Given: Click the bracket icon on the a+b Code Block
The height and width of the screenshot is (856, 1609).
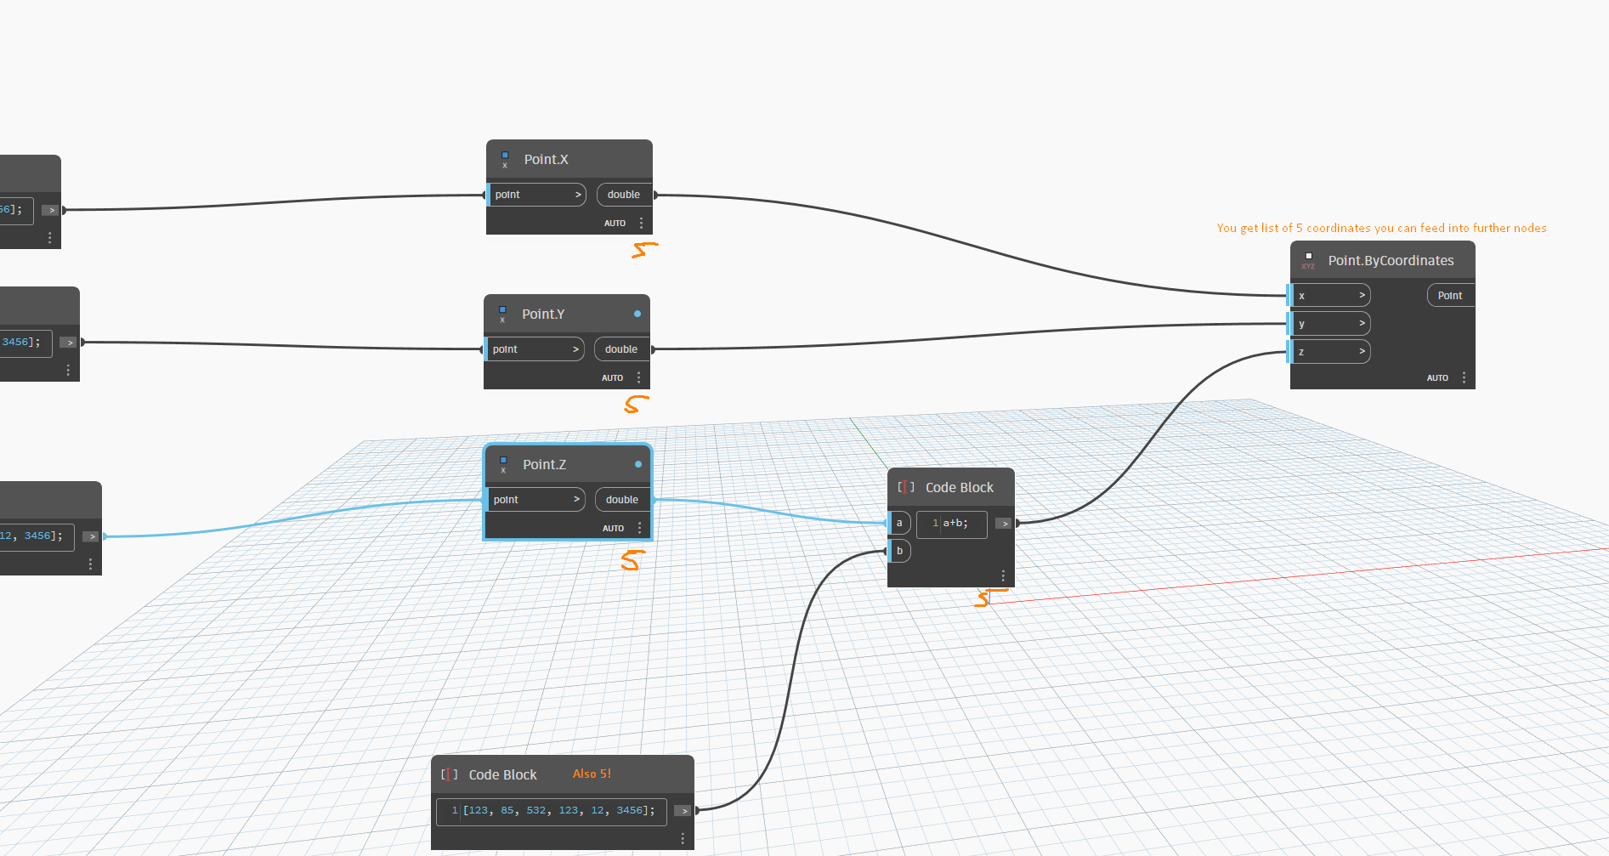Looking at the screenshot, I should pos(905,487).
